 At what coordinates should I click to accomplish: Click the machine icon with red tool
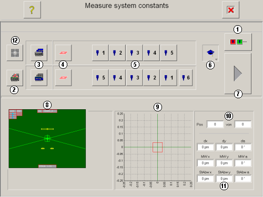pyautogui.click(x=15, y=78)
